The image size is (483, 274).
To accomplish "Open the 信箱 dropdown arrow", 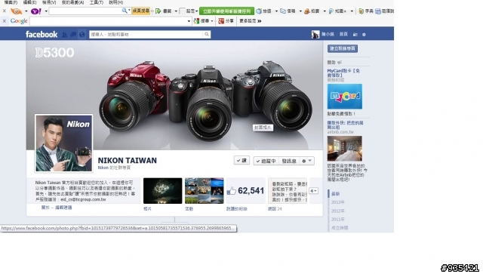I will point(300,11).
